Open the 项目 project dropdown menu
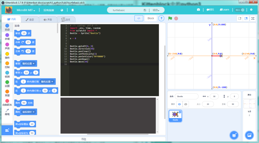The width and height of the screenshot is (259, 143). [x=156, y=10]
